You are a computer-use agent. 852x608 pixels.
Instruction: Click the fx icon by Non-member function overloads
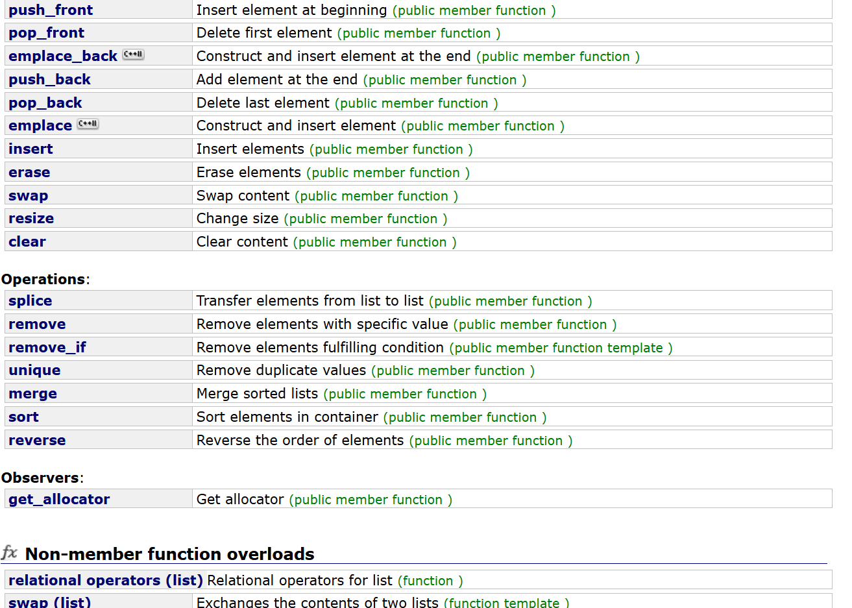click(x=9, y=553)
